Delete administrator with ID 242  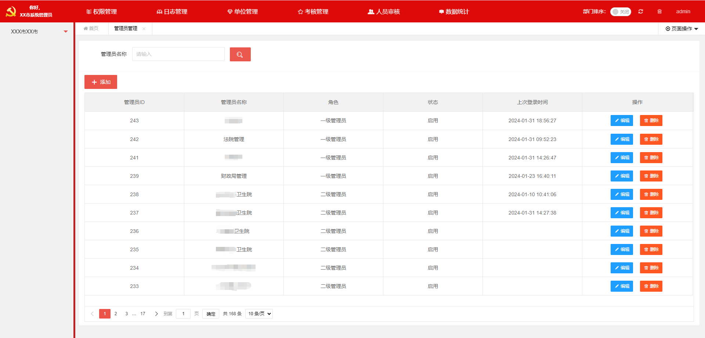pyautogui.click(x=651, y=139)
